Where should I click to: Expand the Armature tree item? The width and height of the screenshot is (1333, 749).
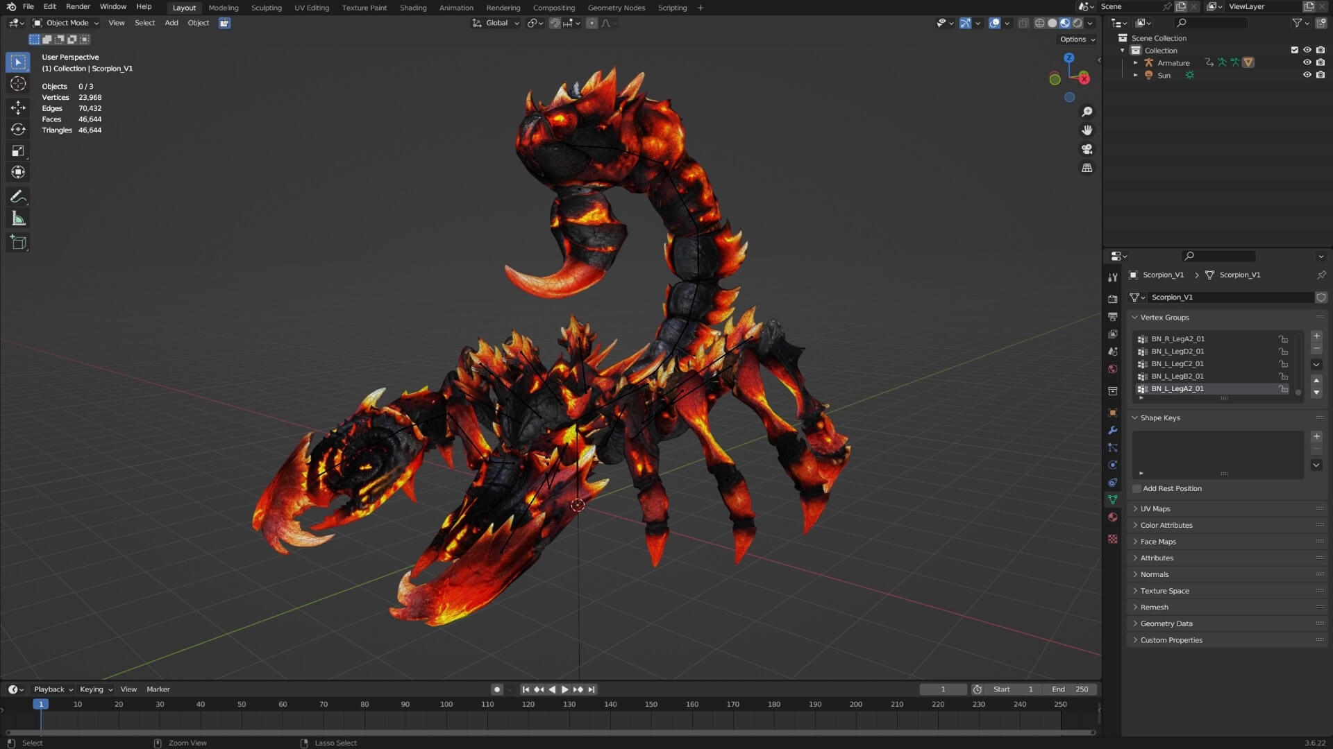pos(1136,63)
